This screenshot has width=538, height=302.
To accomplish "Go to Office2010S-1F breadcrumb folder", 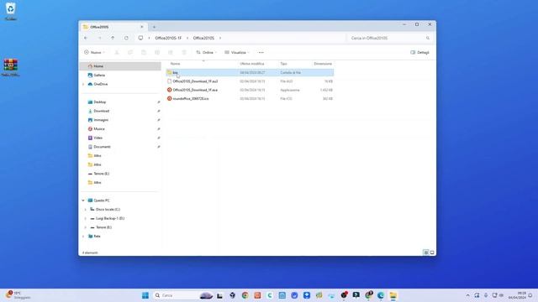I will coord(168,38).
